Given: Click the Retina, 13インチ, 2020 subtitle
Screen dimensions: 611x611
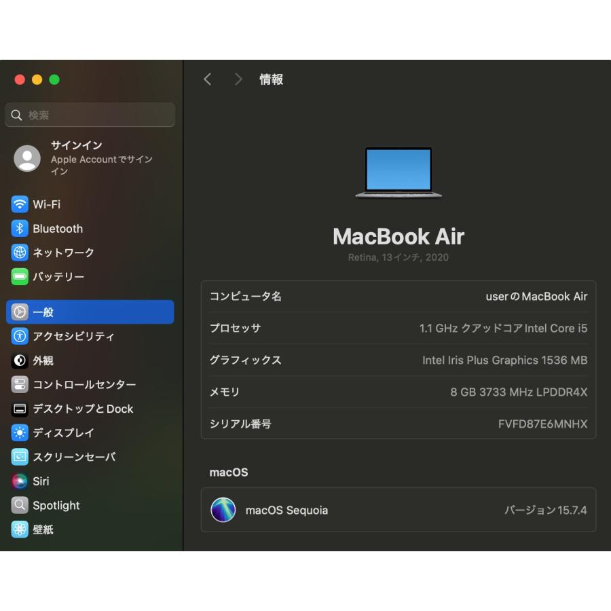Looking at the screenshot, I should (399, 257).
